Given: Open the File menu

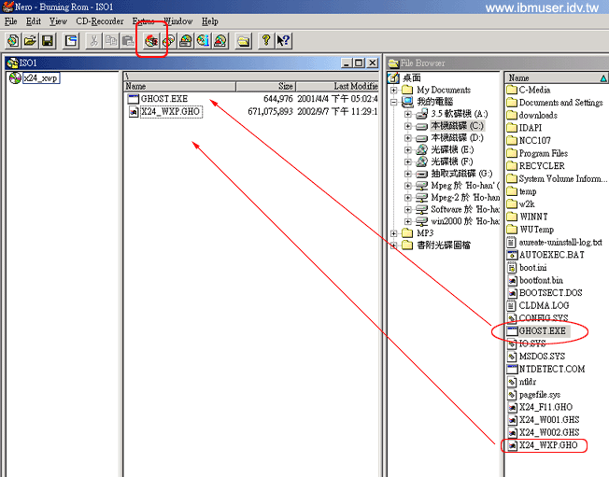Looking at the screenshot, I should click(10, 21).
